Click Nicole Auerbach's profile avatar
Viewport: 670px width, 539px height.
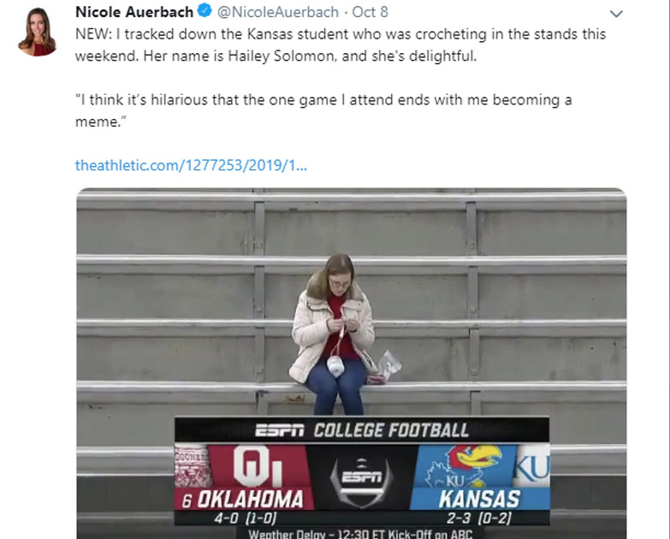[37, 32]
